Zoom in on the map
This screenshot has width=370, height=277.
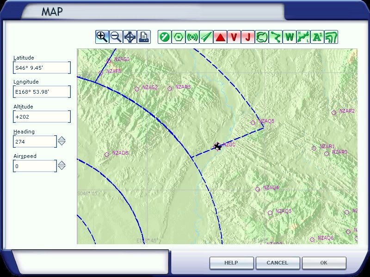[x=102, y=37]
